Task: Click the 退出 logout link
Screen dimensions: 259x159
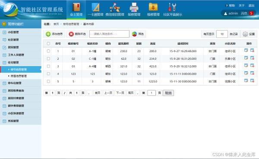Action: pos(251,6)
